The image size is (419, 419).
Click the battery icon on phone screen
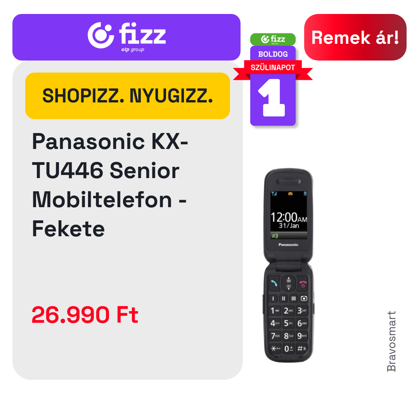click(x=305, y=194)
